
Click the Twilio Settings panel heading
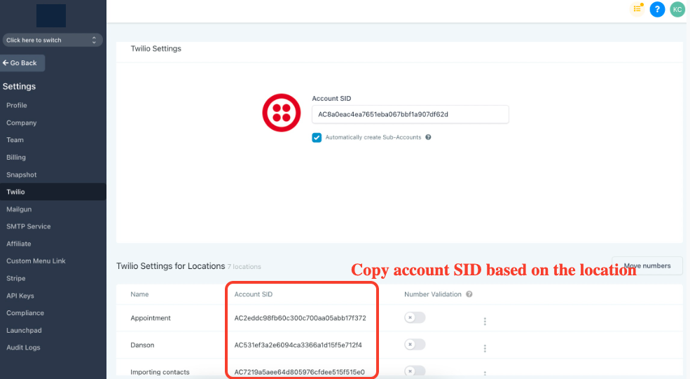coord(156,48)
